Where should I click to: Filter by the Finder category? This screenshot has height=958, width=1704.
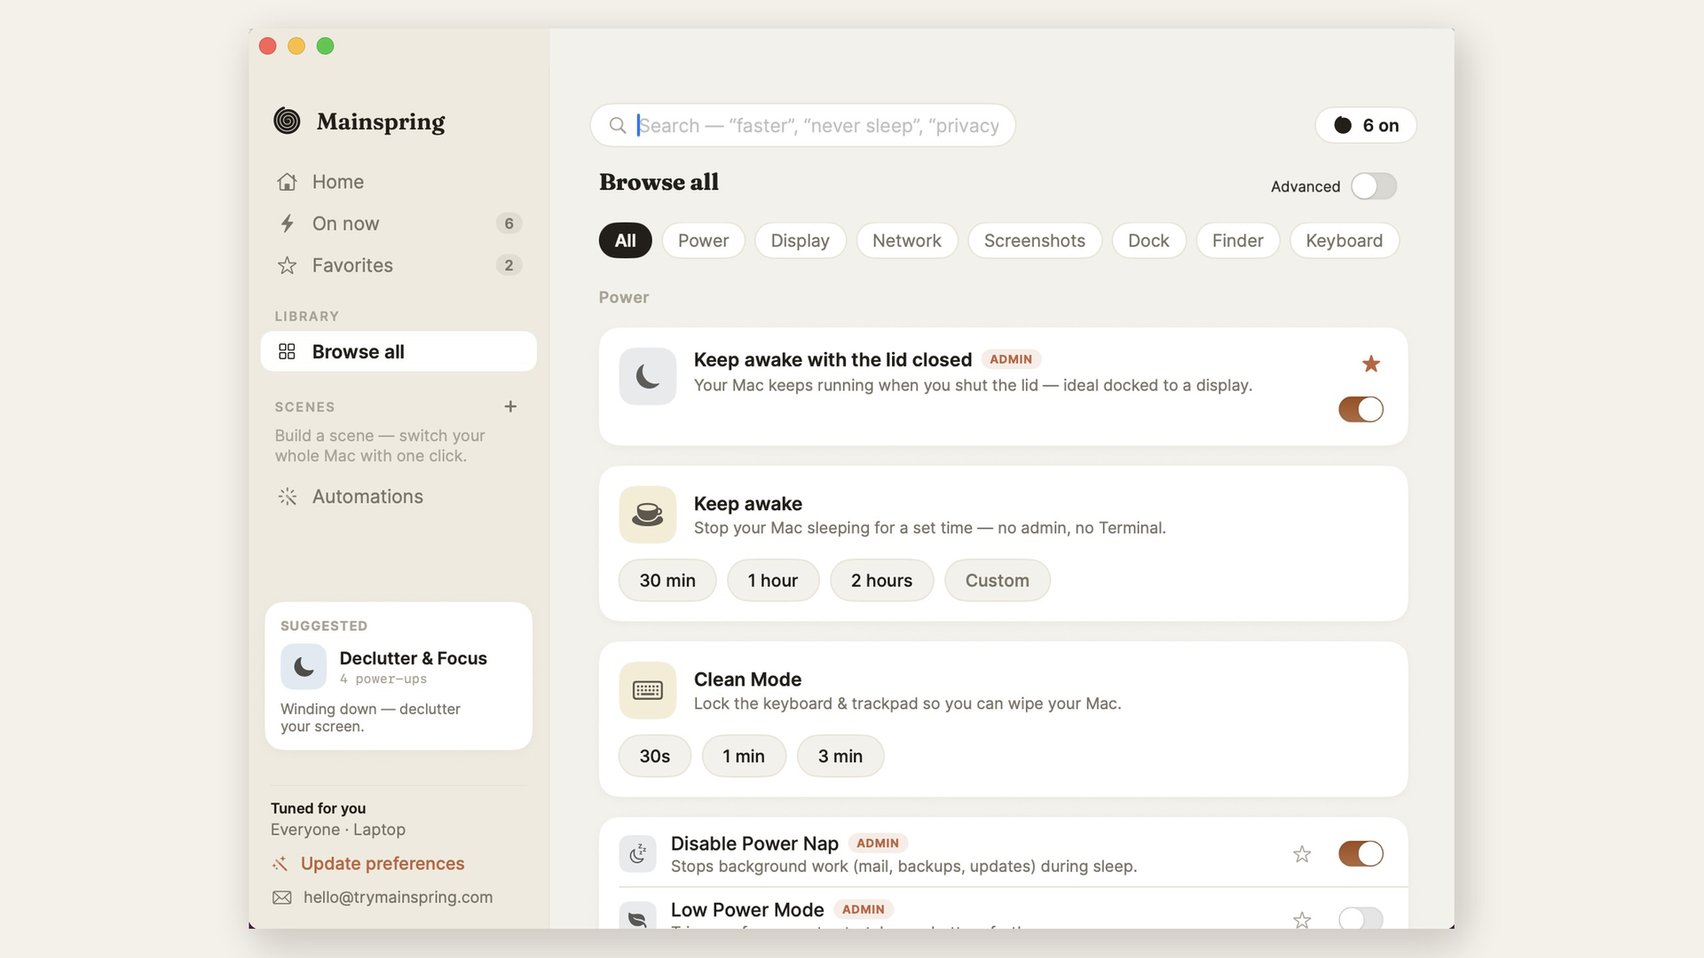[1237, 240]
